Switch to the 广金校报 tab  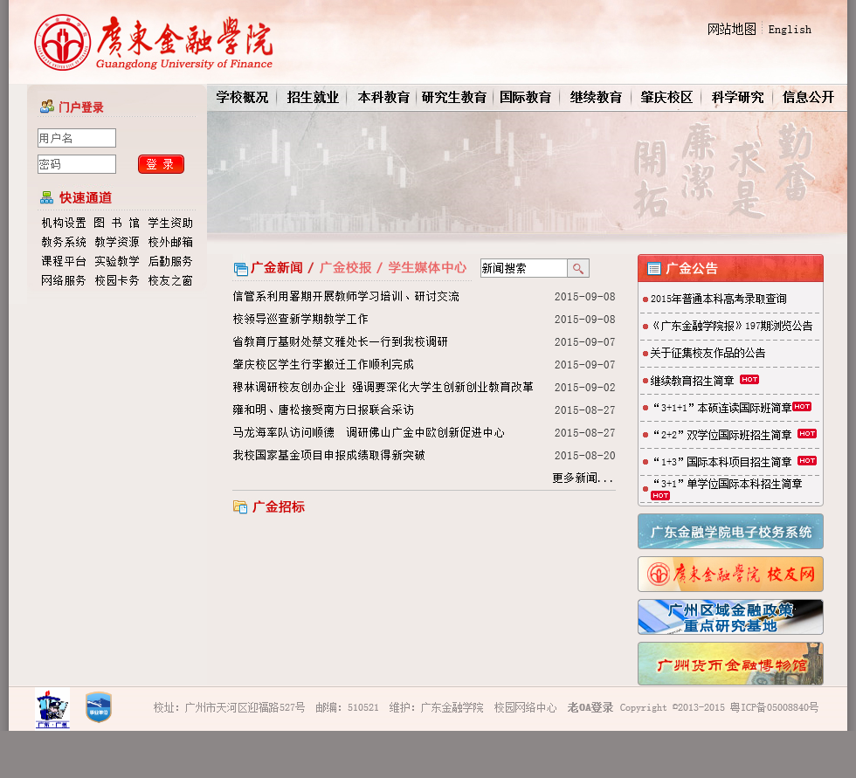346,268
